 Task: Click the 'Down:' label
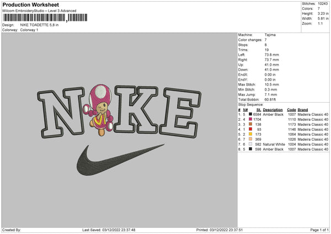point(243,70)
